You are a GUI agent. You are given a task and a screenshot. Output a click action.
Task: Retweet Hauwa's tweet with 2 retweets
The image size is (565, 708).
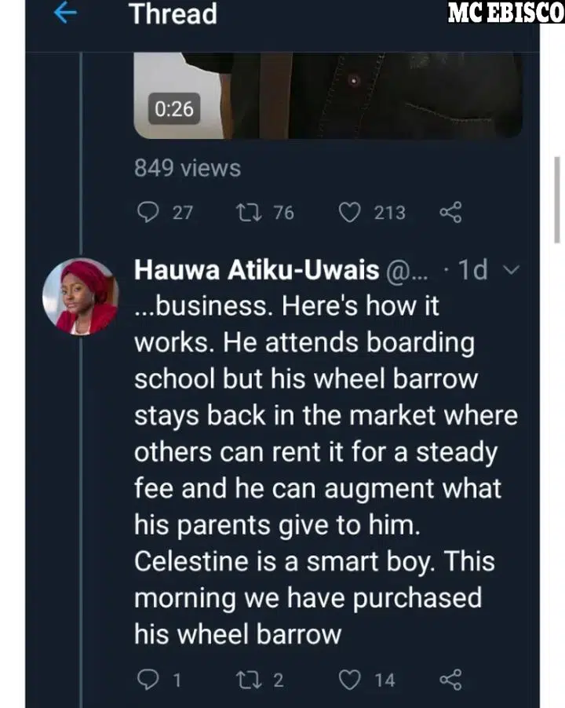tap(249, 680)
